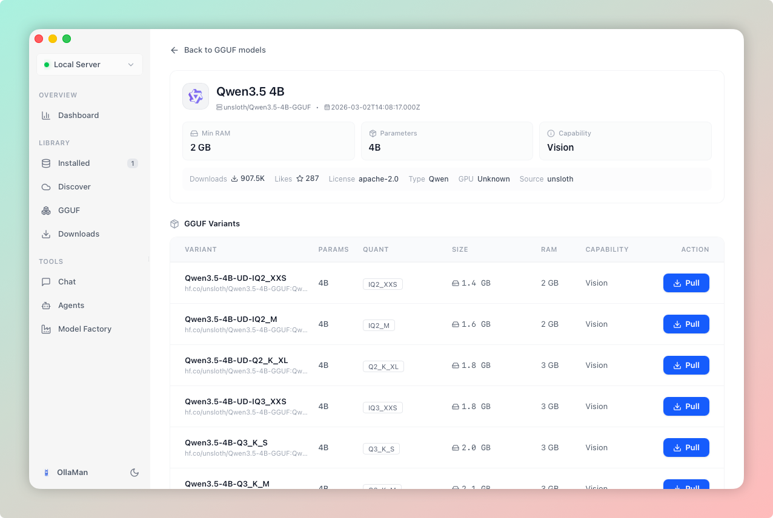Pull the Qwen3.5-4B-UD-IQ2_M variant

pos(686,324)
